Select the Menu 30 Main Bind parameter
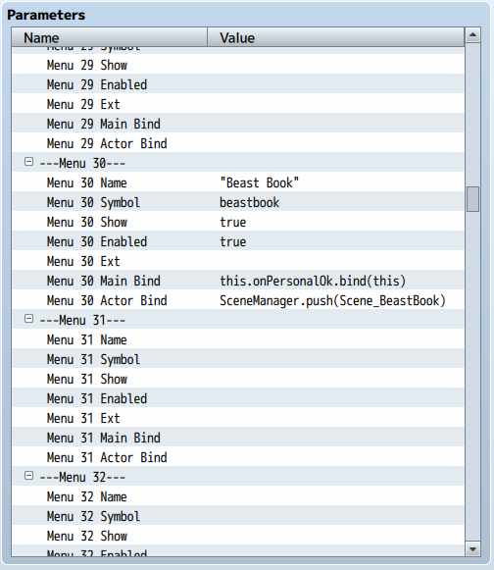This screenshot has height=570, width=494. coord(104,281)
